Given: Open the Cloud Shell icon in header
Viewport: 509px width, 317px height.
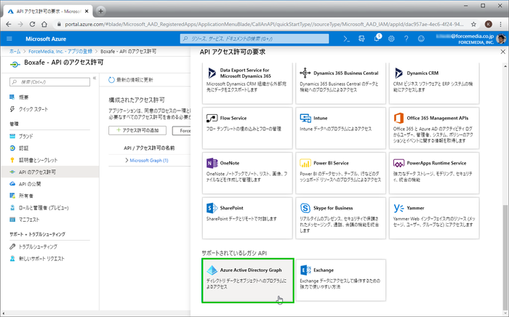Looking at the screenshot, I should click(x=347, y=39).
